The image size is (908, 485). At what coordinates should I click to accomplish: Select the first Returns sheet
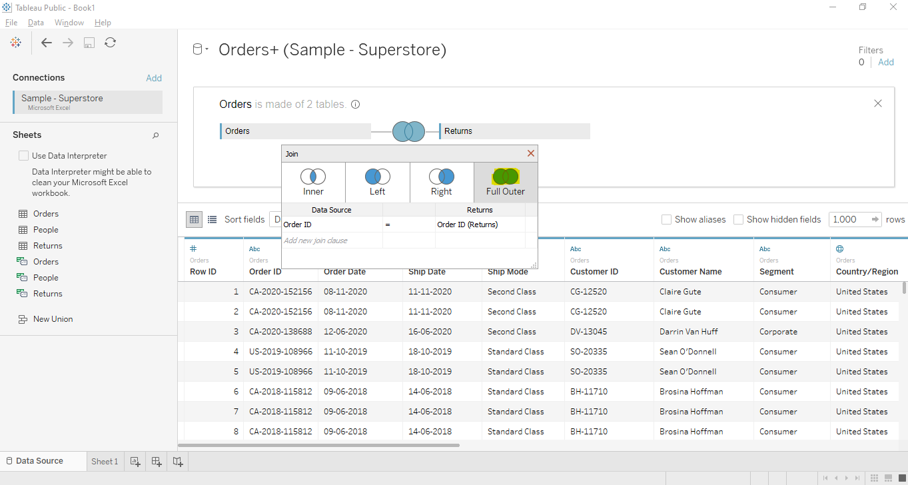[x=47, y=246]
